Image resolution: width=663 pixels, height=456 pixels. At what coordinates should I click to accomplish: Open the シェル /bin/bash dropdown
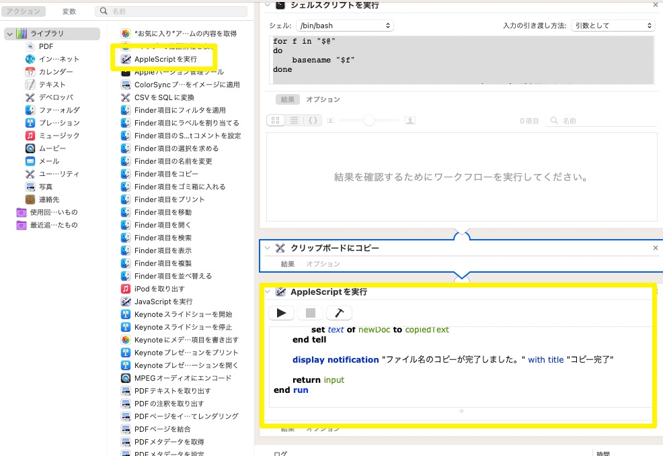[x=344, y=26]
